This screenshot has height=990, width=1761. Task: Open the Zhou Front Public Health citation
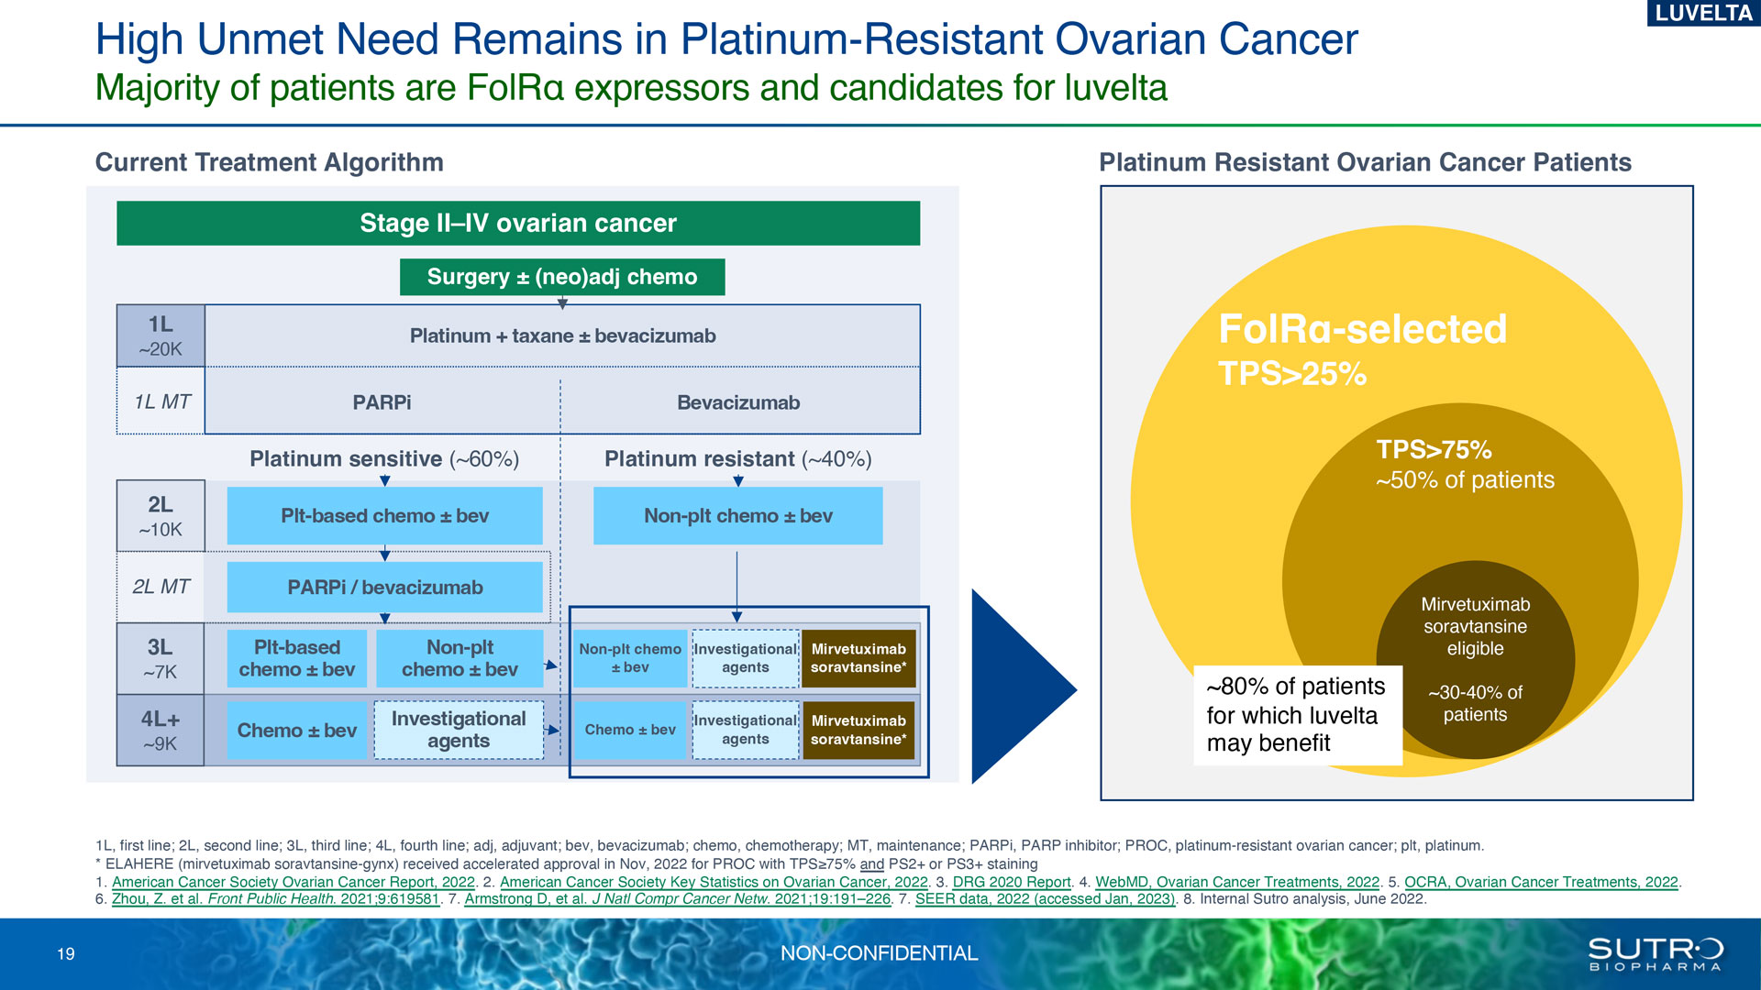click(276, 899)
